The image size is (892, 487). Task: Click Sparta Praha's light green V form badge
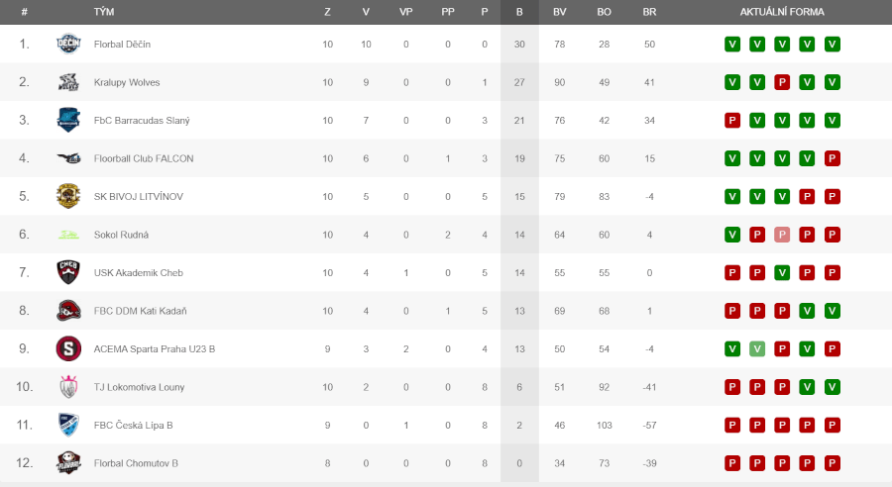[757, 348]
